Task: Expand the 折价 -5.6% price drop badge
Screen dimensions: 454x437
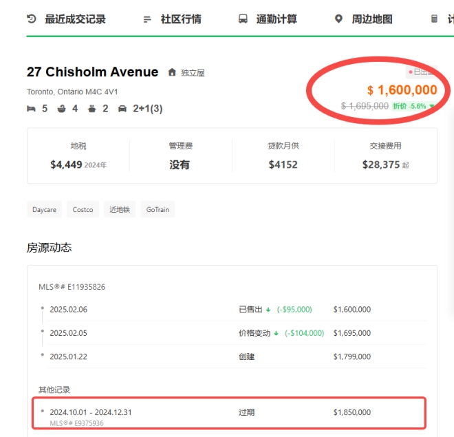Action: 413,106
